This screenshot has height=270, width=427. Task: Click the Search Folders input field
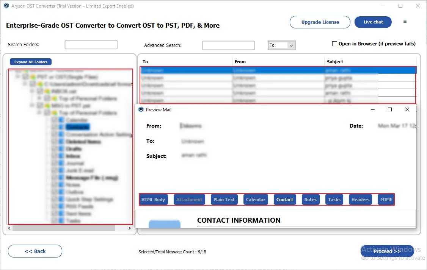[91, 45]
